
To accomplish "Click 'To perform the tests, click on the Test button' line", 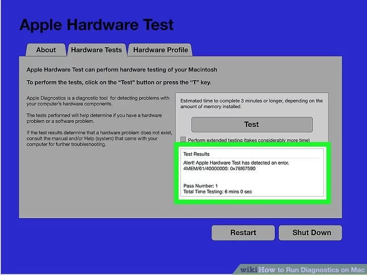I will coord(119,83).
